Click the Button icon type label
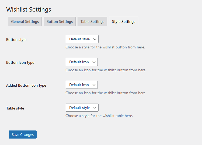202x145 pixels. point(20,62)
